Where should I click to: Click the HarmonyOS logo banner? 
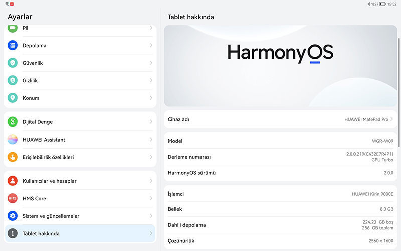pyautogui.click(x=280, y=66)
